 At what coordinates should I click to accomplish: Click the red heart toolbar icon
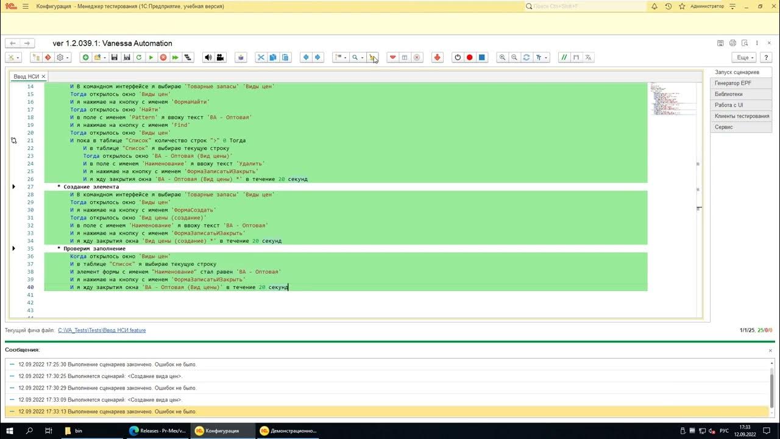pos(393,57)
